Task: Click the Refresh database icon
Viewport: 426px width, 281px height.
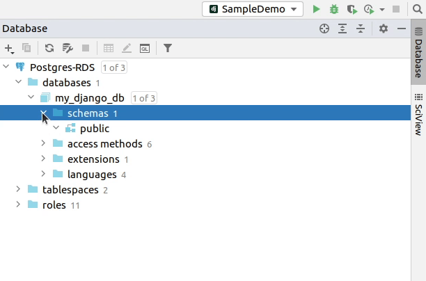Action: [x=49, y=48]
